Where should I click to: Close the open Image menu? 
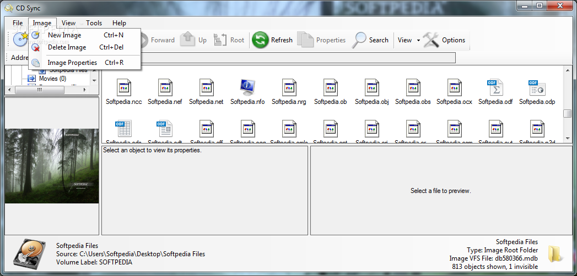point(42,23)
